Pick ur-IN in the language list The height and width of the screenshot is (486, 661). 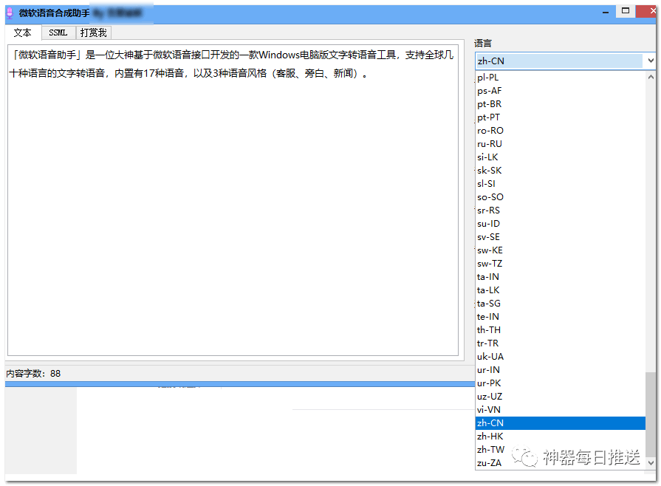(x=561, y=369)
